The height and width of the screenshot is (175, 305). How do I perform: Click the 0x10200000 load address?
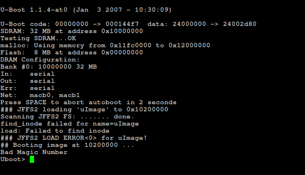[147, 109]
